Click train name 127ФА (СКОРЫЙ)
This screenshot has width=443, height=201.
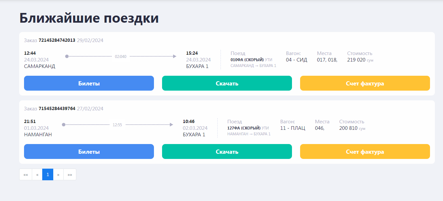pos(244,128)
